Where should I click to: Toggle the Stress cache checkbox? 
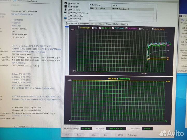click(69, 10)
